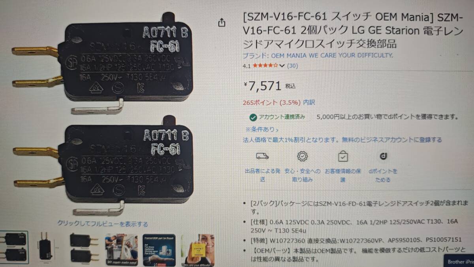Expand the ※条件あり conditions link
This screenshot has height=267, width=474.
click(x=262, y=129)
